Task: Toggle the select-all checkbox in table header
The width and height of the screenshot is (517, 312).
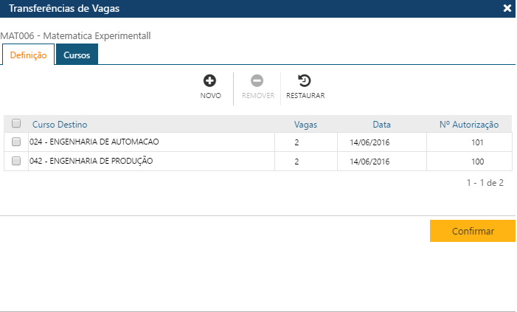Action: click(16, 124)
